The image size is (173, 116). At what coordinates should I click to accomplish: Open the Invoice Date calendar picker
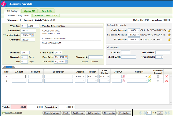33,35
